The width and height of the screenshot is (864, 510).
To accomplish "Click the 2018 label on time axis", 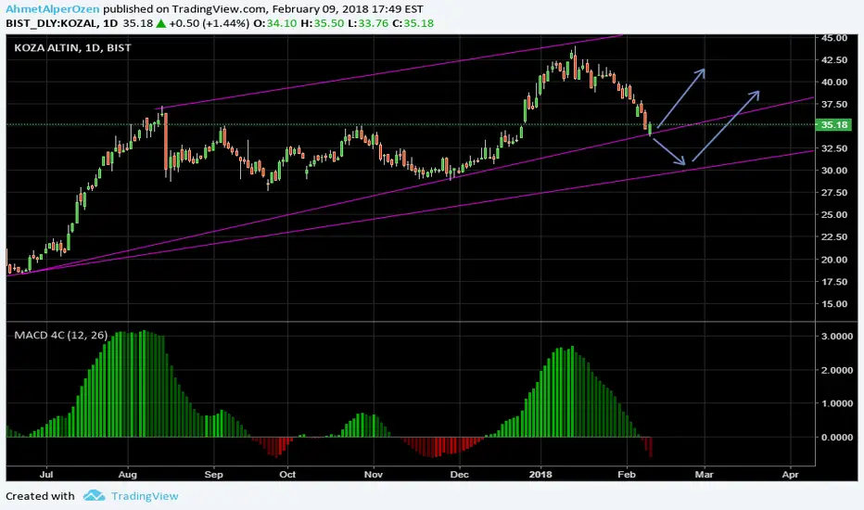I will pyautogui.click(x=540, y=474).
